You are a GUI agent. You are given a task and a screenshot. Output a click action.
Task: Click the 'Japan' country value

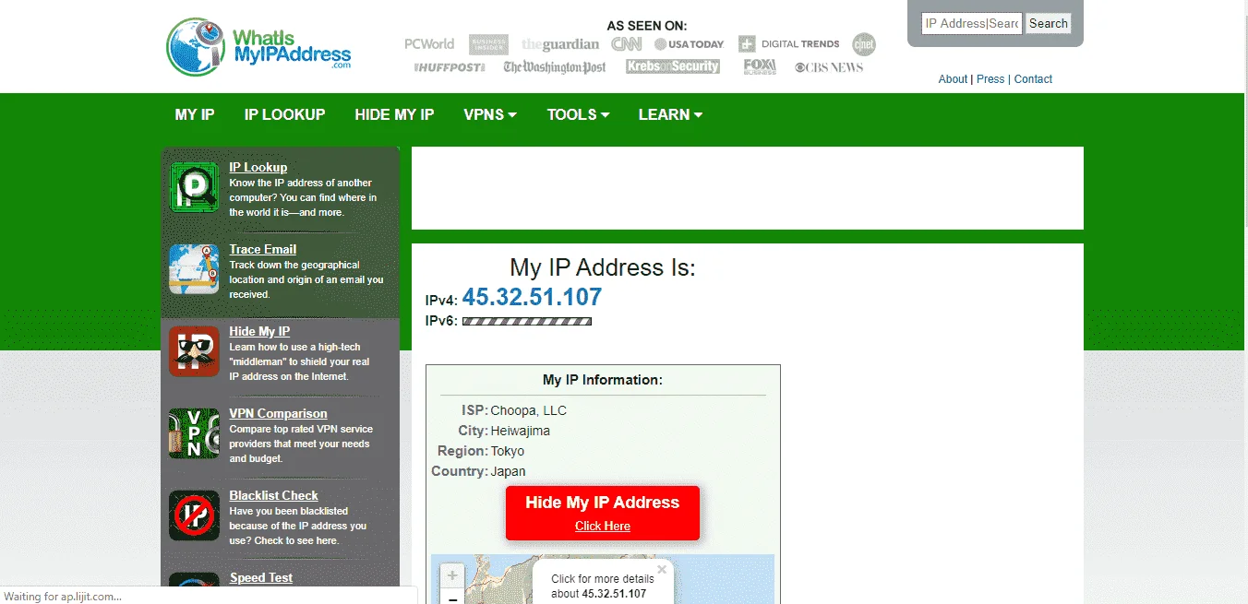point(508,472)
